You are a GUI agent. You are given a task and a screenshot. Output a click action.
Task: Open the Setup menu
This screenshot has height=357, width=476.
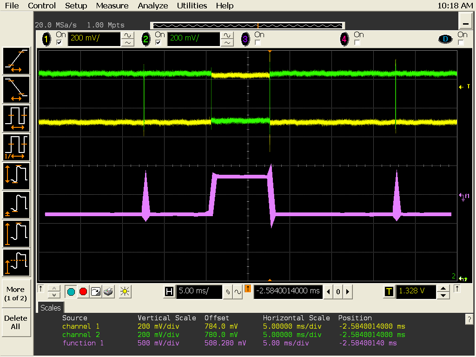[76, 6]
